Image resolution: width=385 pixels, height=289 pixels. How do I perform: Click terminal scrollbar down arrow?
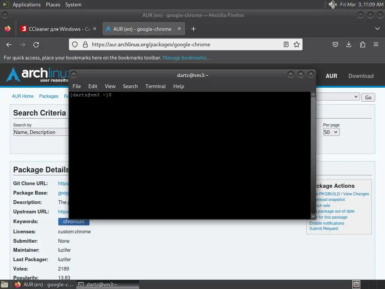tap(313, 216)
